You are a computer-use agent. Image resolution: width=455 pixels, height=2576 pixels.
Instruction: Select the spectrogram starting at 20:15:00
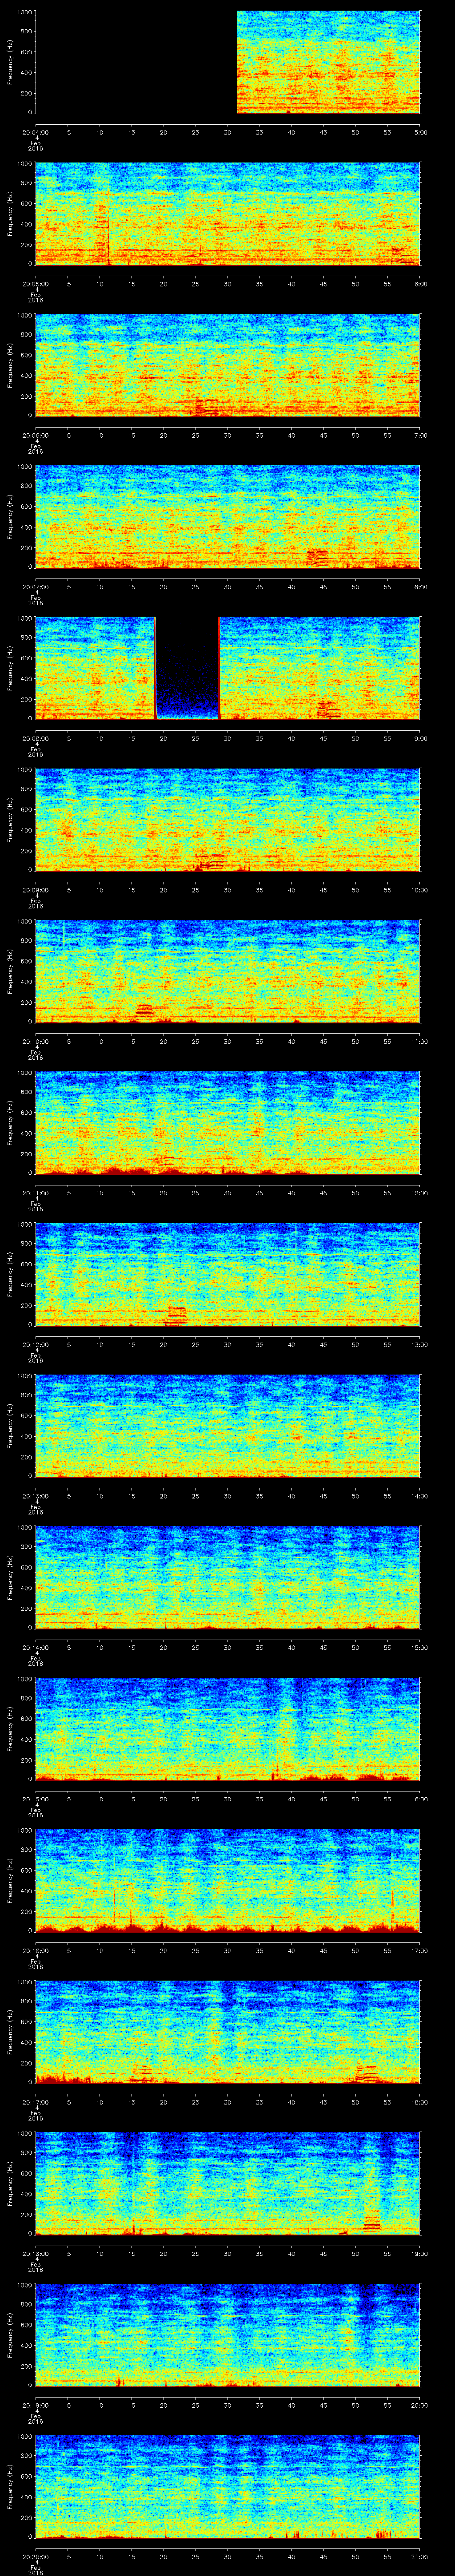228,1729
